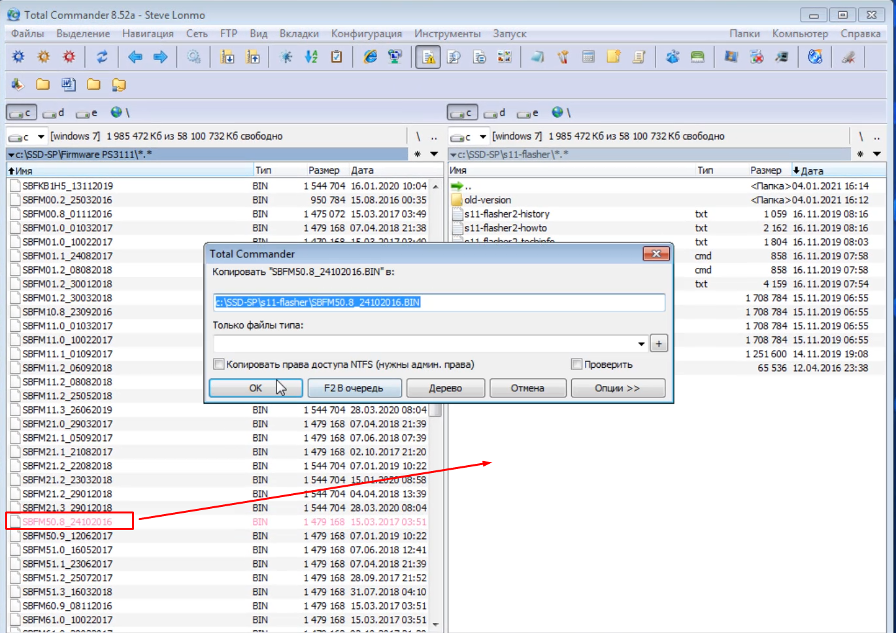Click the highlighted page warning toolbar icon

[x=428, y=57]
